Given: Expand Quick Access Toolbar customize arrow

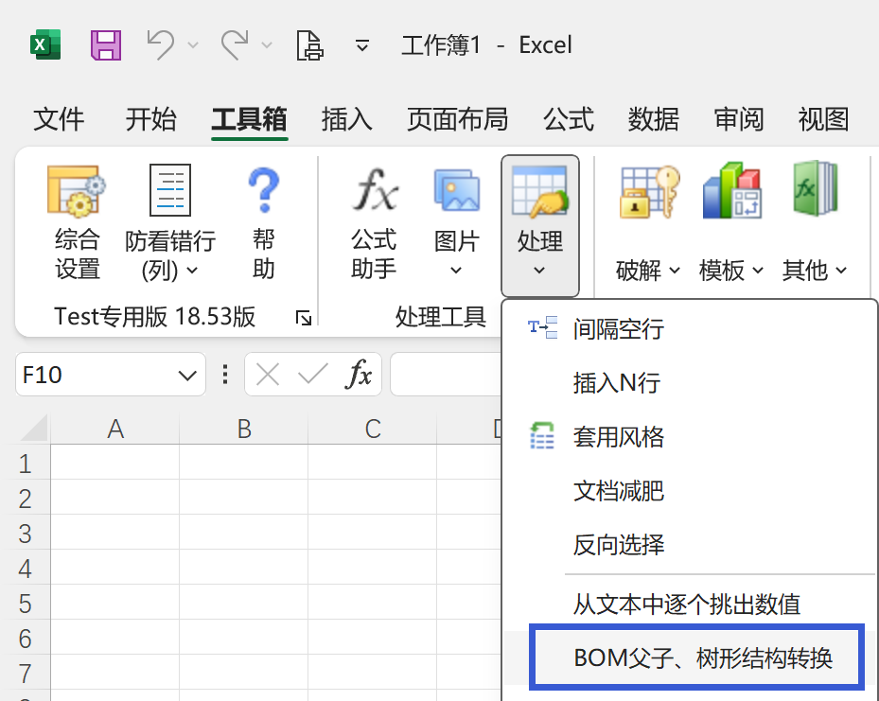Looking at the screenshot, I should tap(361, 45).
